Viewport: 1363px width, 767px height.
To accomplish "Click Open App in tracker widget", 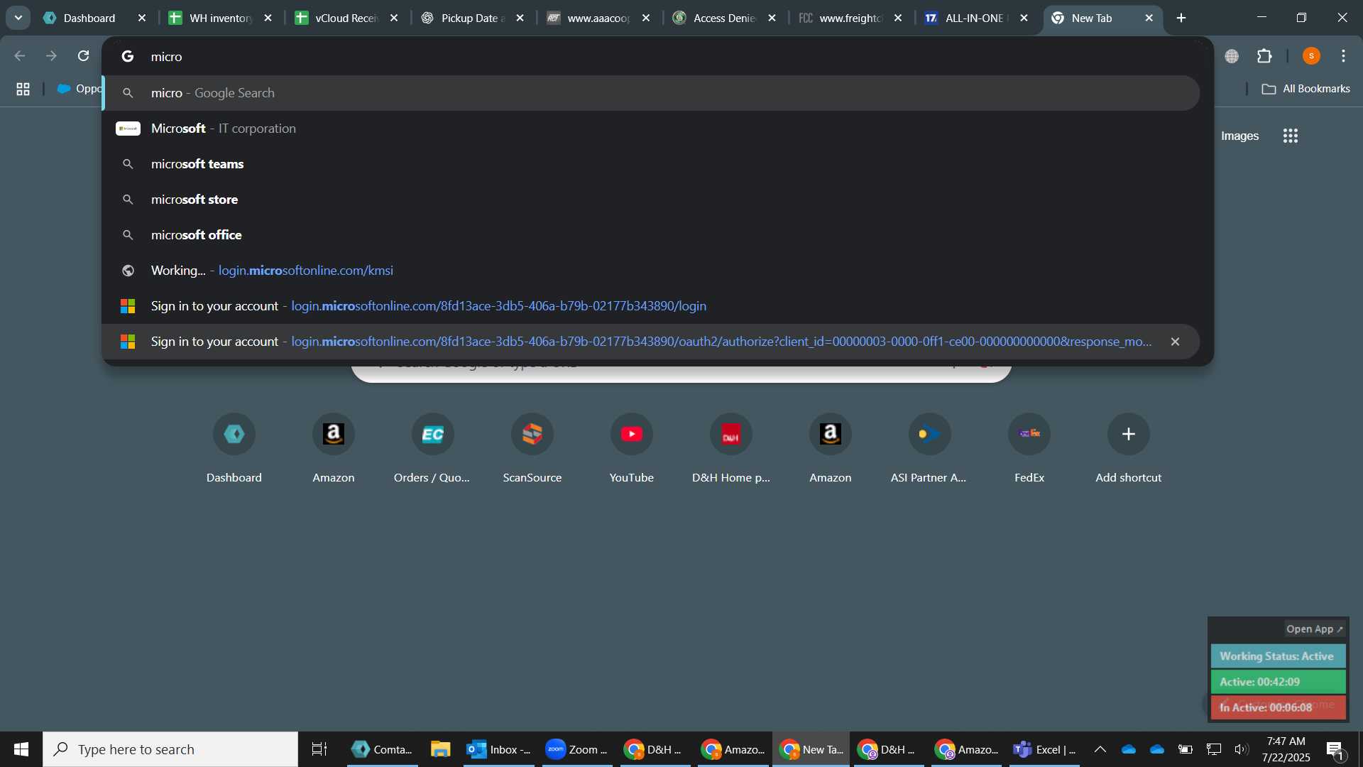I will tap(1314, 629).
